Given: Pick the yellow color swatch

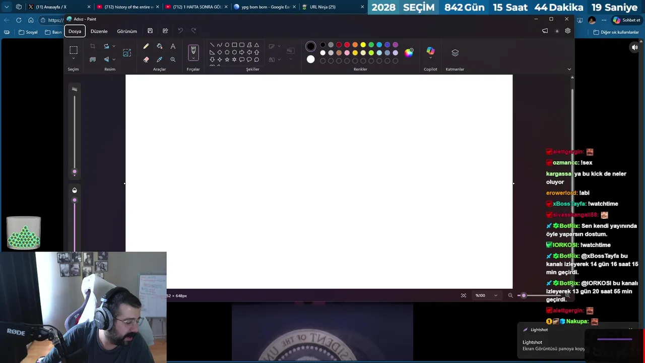Looking at the screenshot, I should pyautogui.click(x=363, y=45).
